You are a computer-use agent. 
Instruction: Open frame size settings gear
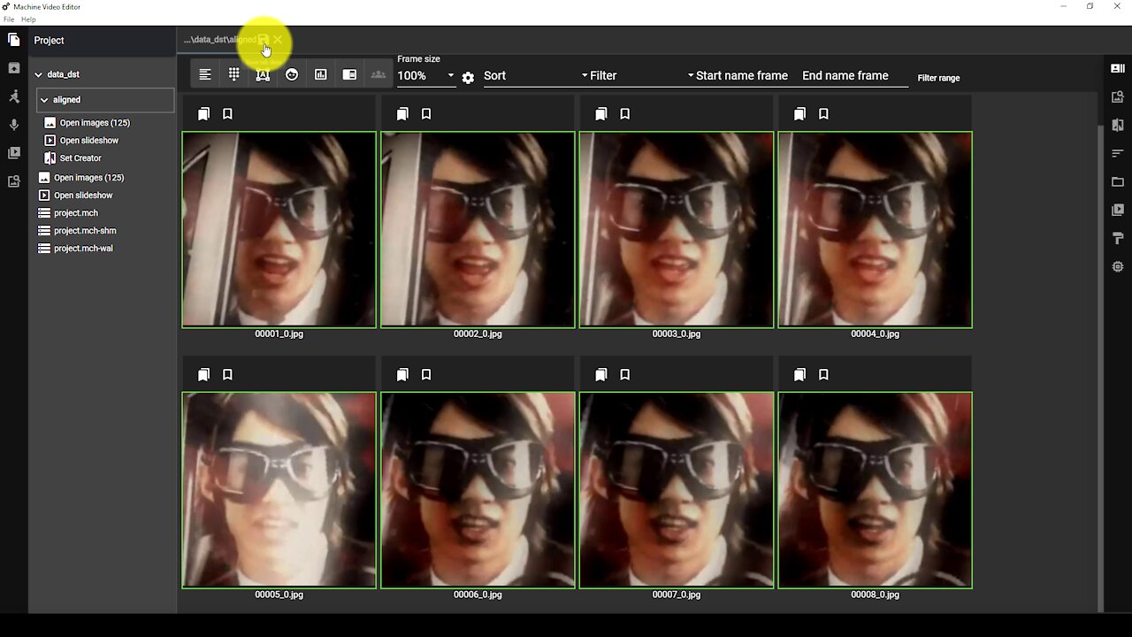pos(468,78)
